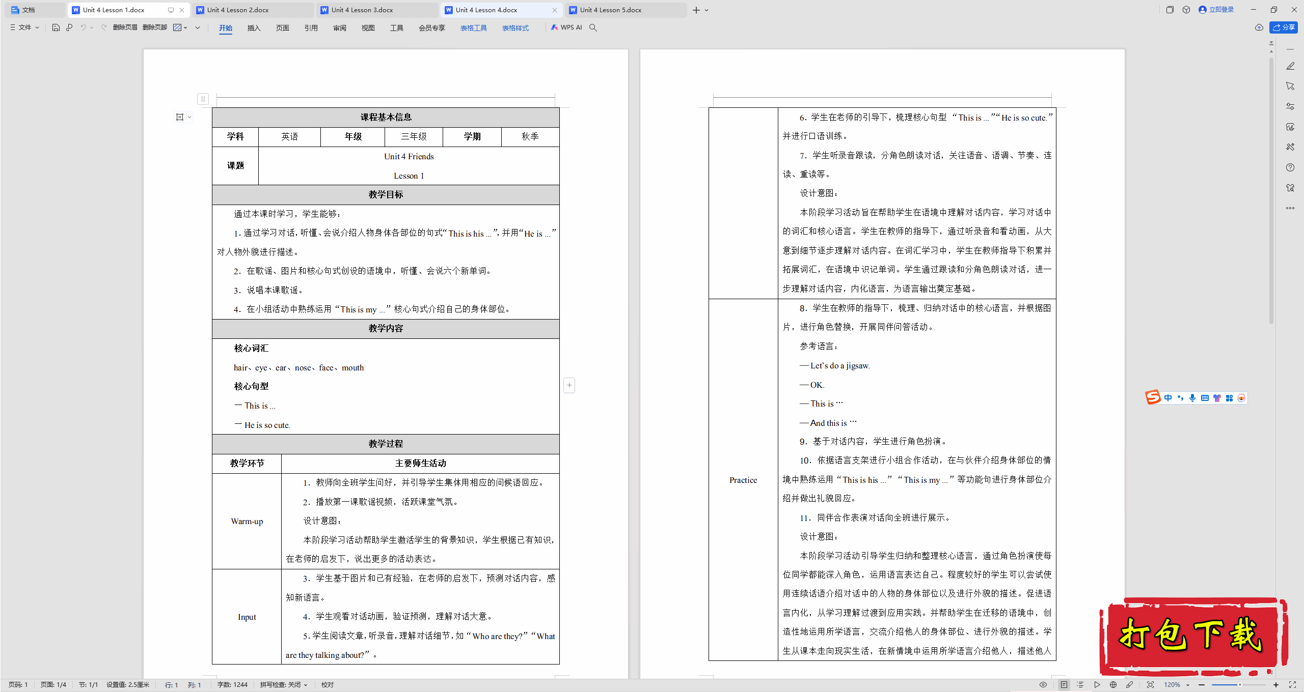Click the play slideshow icon in status bar
The height and width of the screenshot is (692, 1304).
click(x=1097, y=685)
